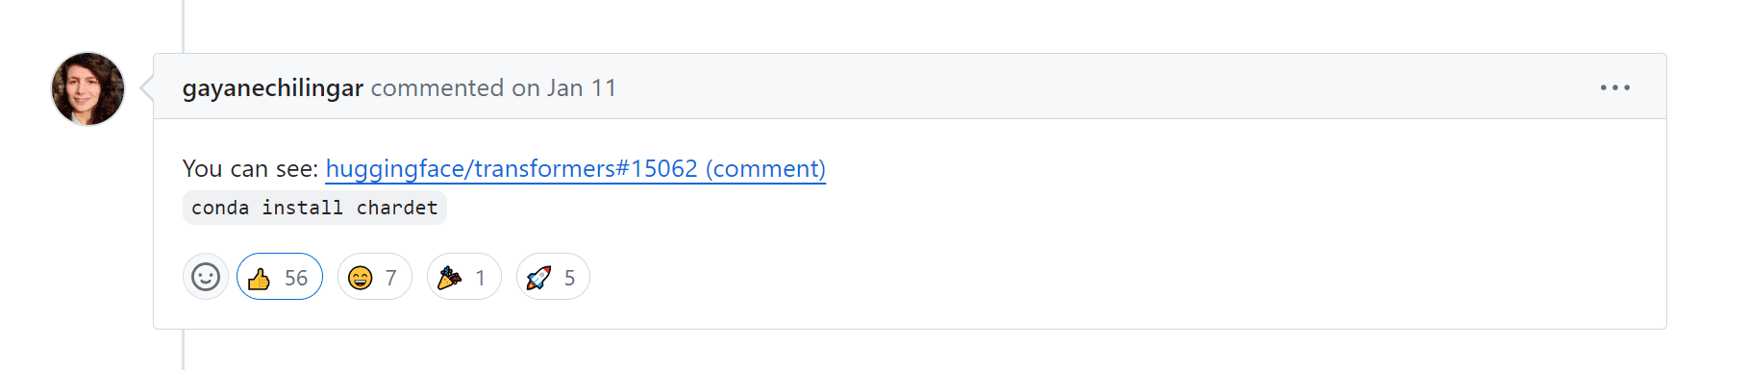Click the 1 count beside tada emoji
This screenshot has height=370, width=1748.
point(481,278)
